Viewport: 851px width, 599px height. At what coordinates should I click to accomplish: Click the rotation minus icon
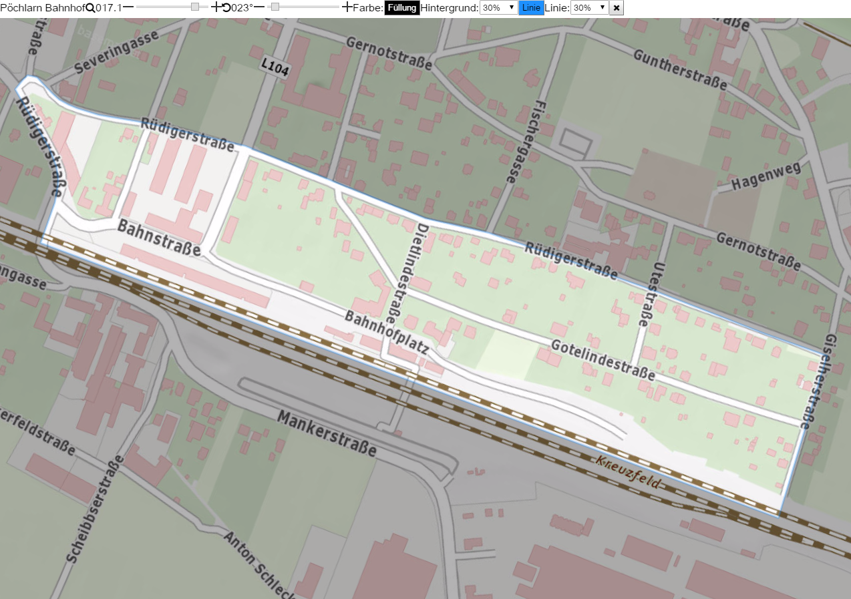[259, 7]
